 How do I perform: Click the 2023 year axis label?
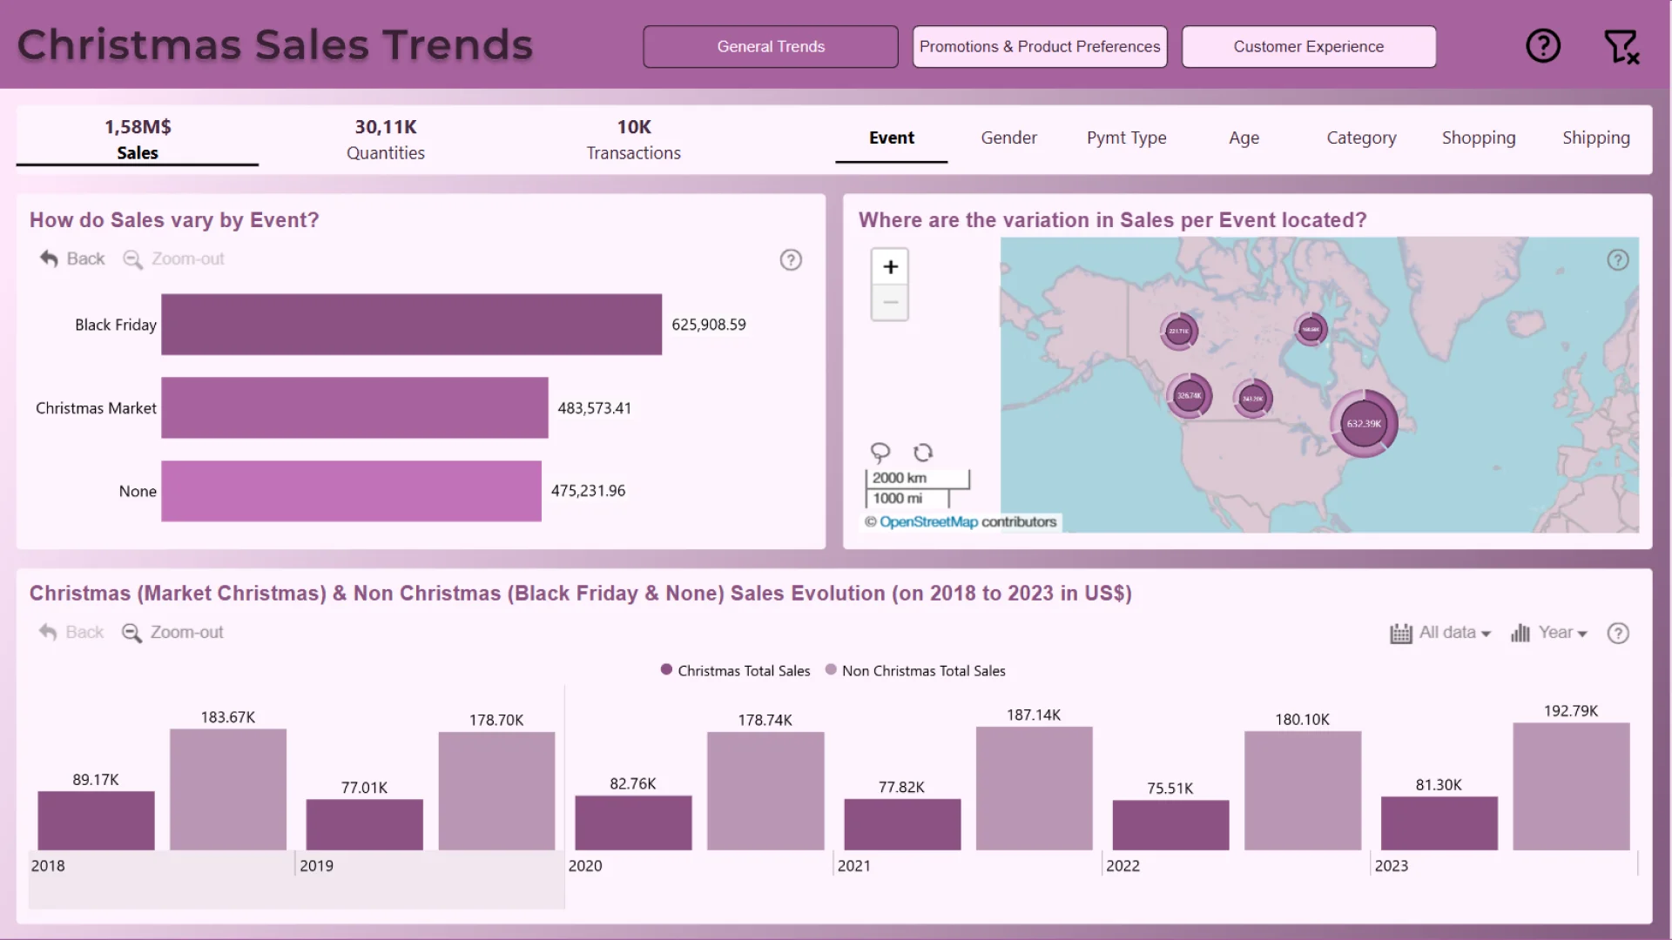tap(1391, 866)
